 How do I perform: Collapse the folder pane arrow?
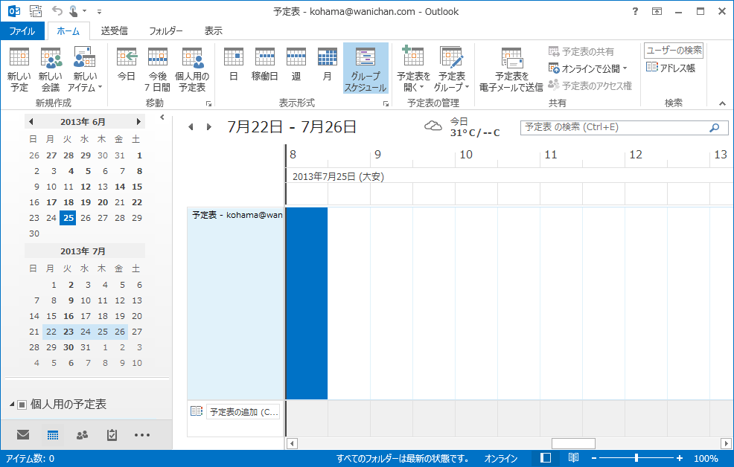click(x=162, y=117)
